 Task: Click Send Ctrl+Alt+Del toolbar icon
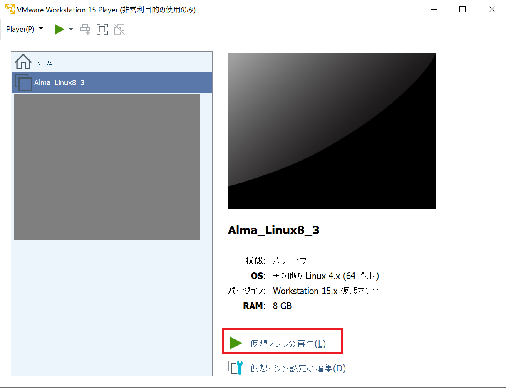(85, 29)
